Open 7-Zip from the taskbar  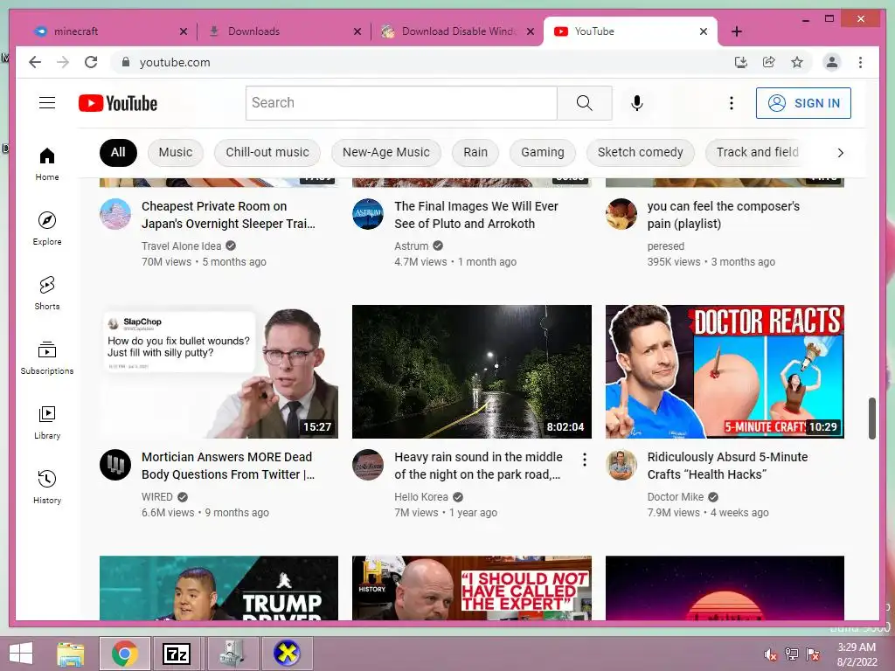pyautogui.click(x=177, y=654)
